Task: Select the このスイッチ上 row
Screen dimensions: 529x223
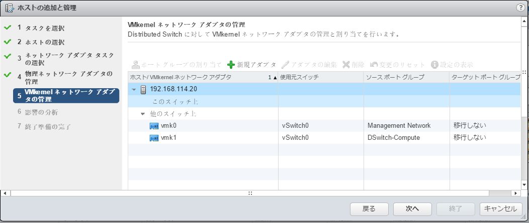Action: tap(324, 102)
